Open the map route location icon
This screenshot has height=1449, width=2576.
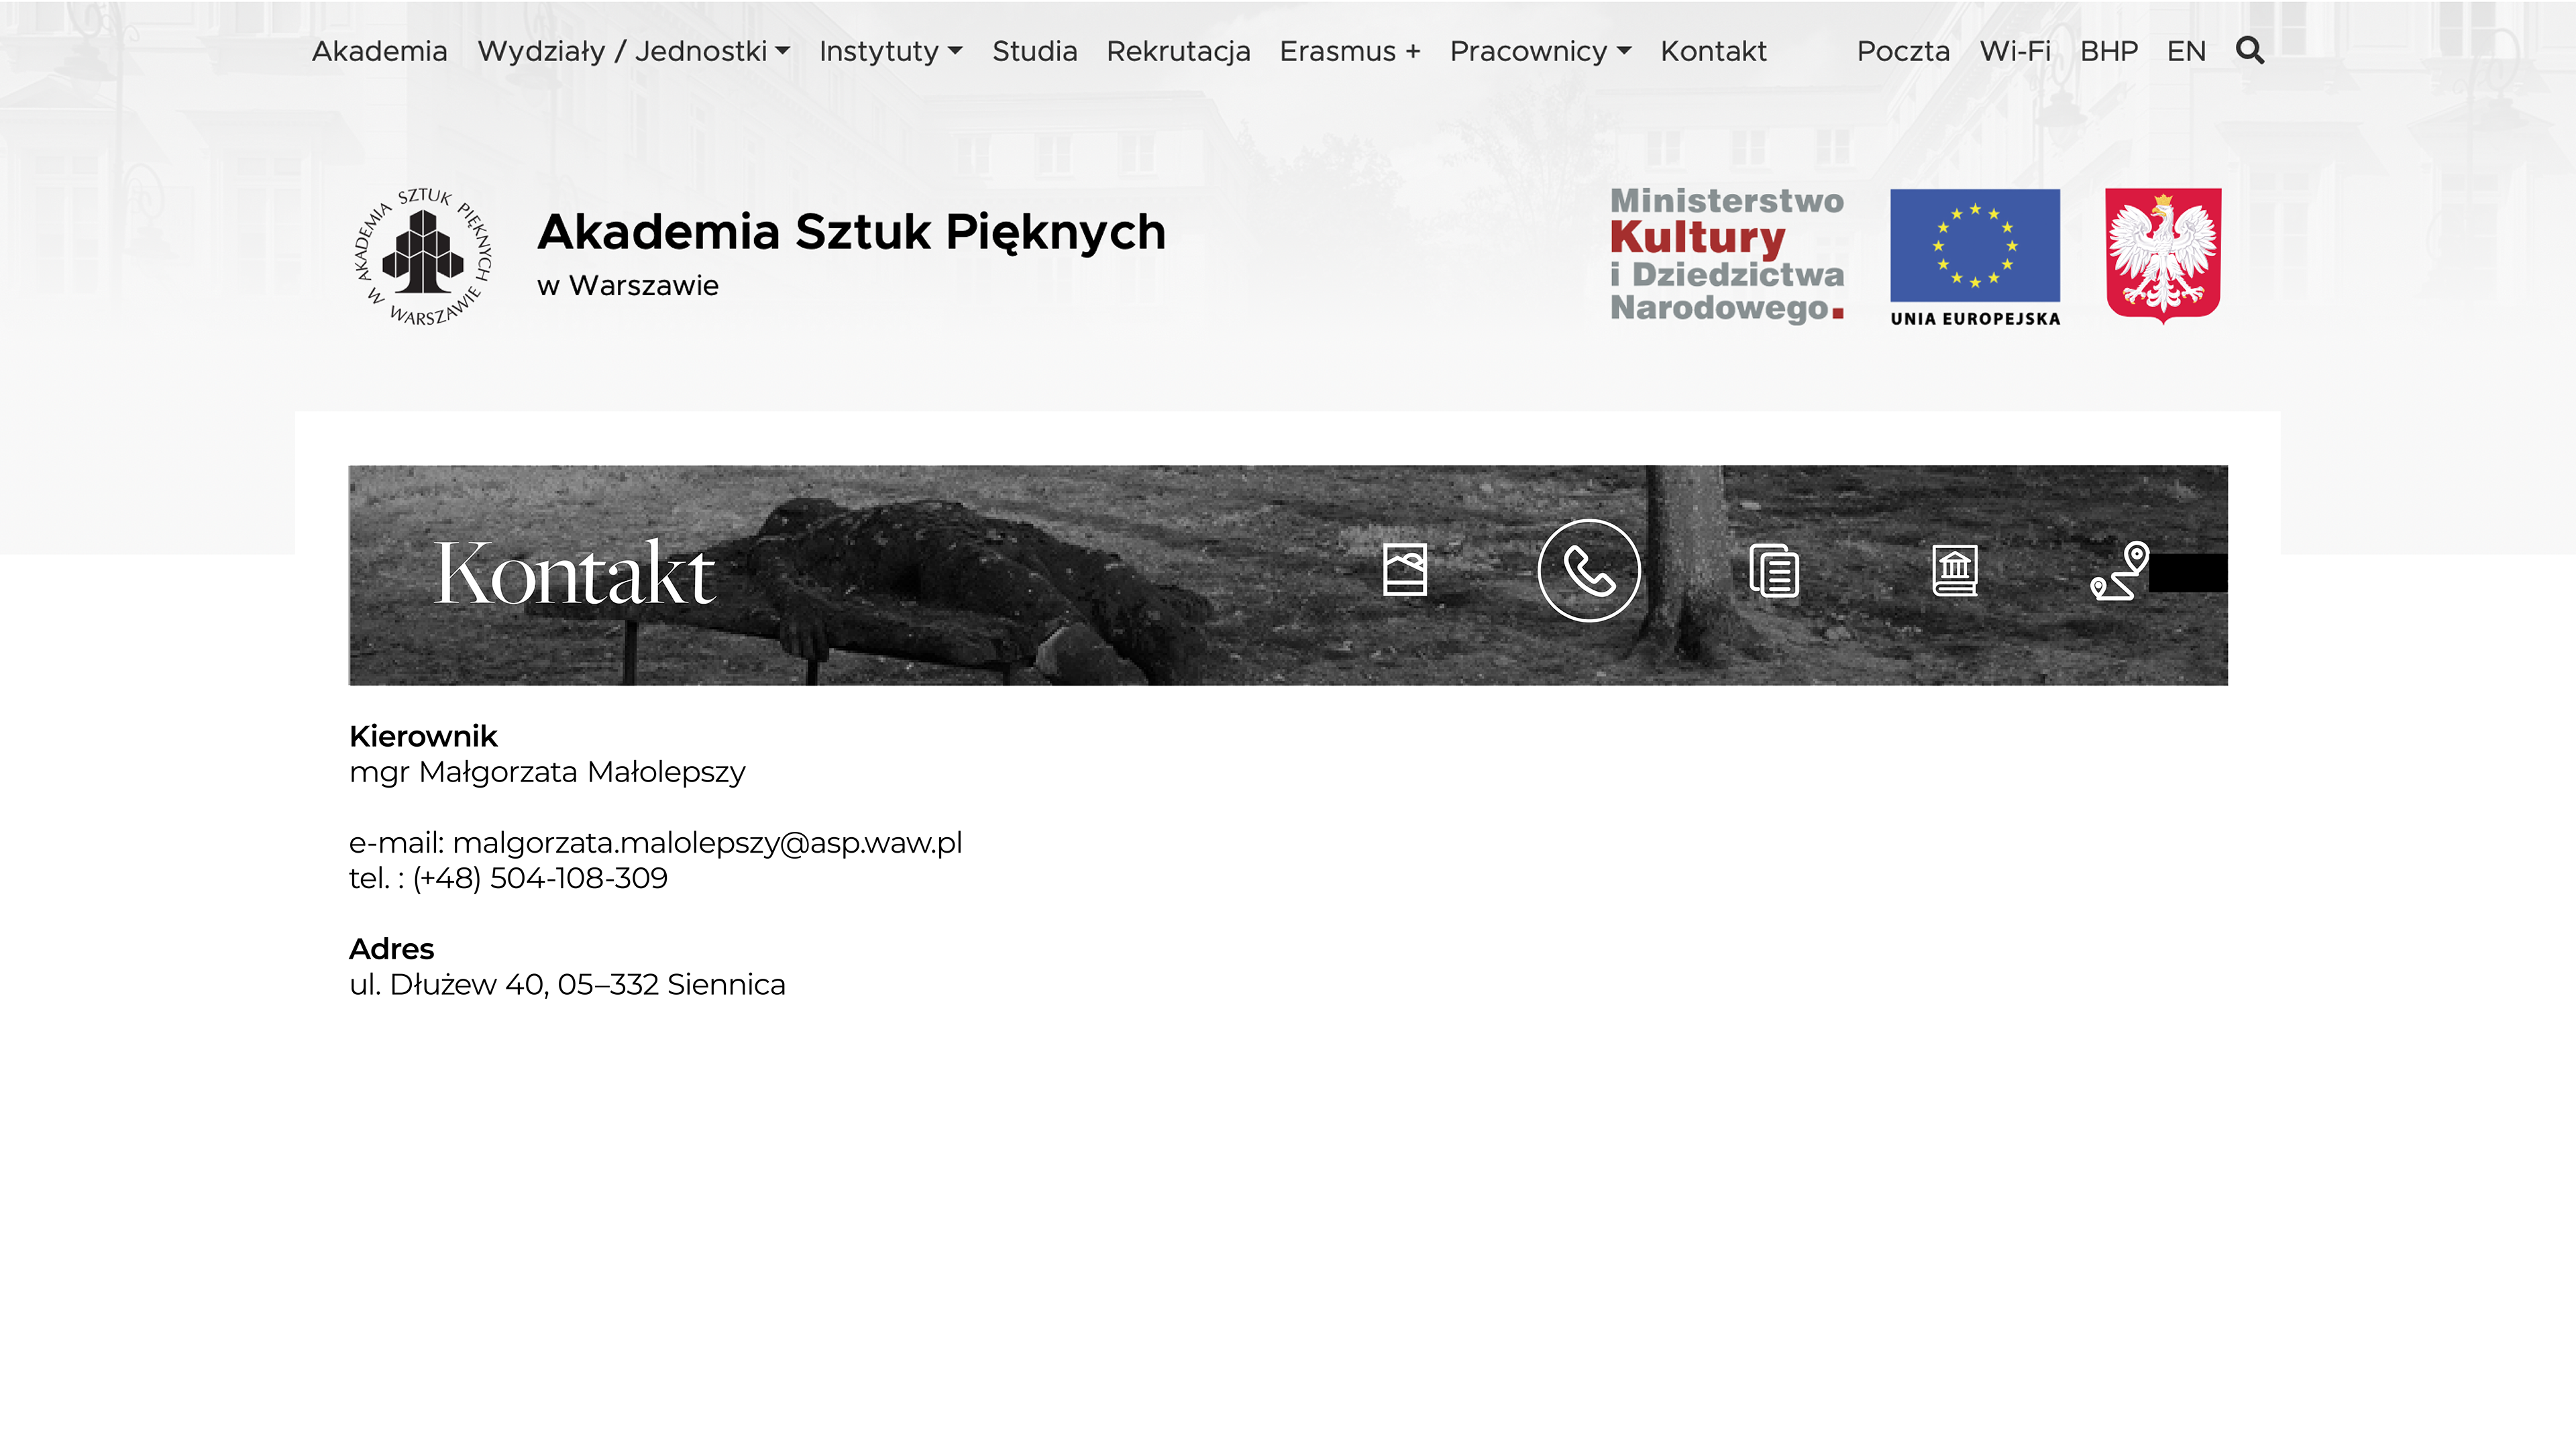click(x=2119, y=571)
